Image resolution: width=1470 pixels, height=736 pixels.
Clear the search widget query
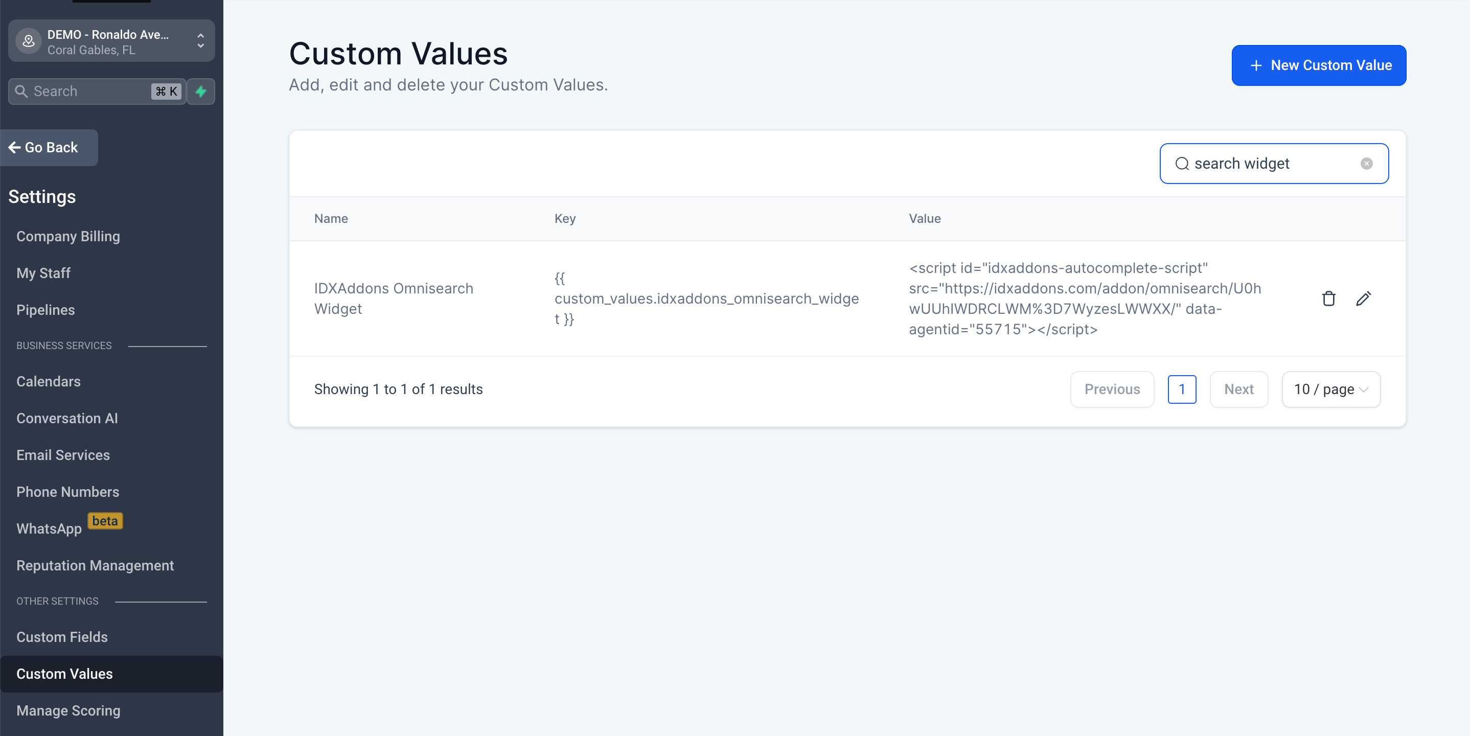pos(1366,164)
